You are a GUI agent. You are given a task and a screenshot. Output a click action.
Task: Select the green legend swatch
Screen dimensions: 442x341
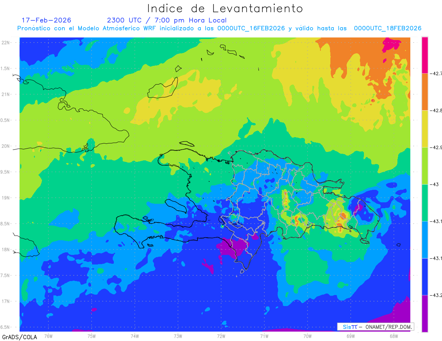tap(425, 203)
